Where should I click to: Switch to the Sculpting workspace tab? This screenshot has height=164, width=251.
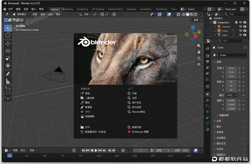point(82,9)
